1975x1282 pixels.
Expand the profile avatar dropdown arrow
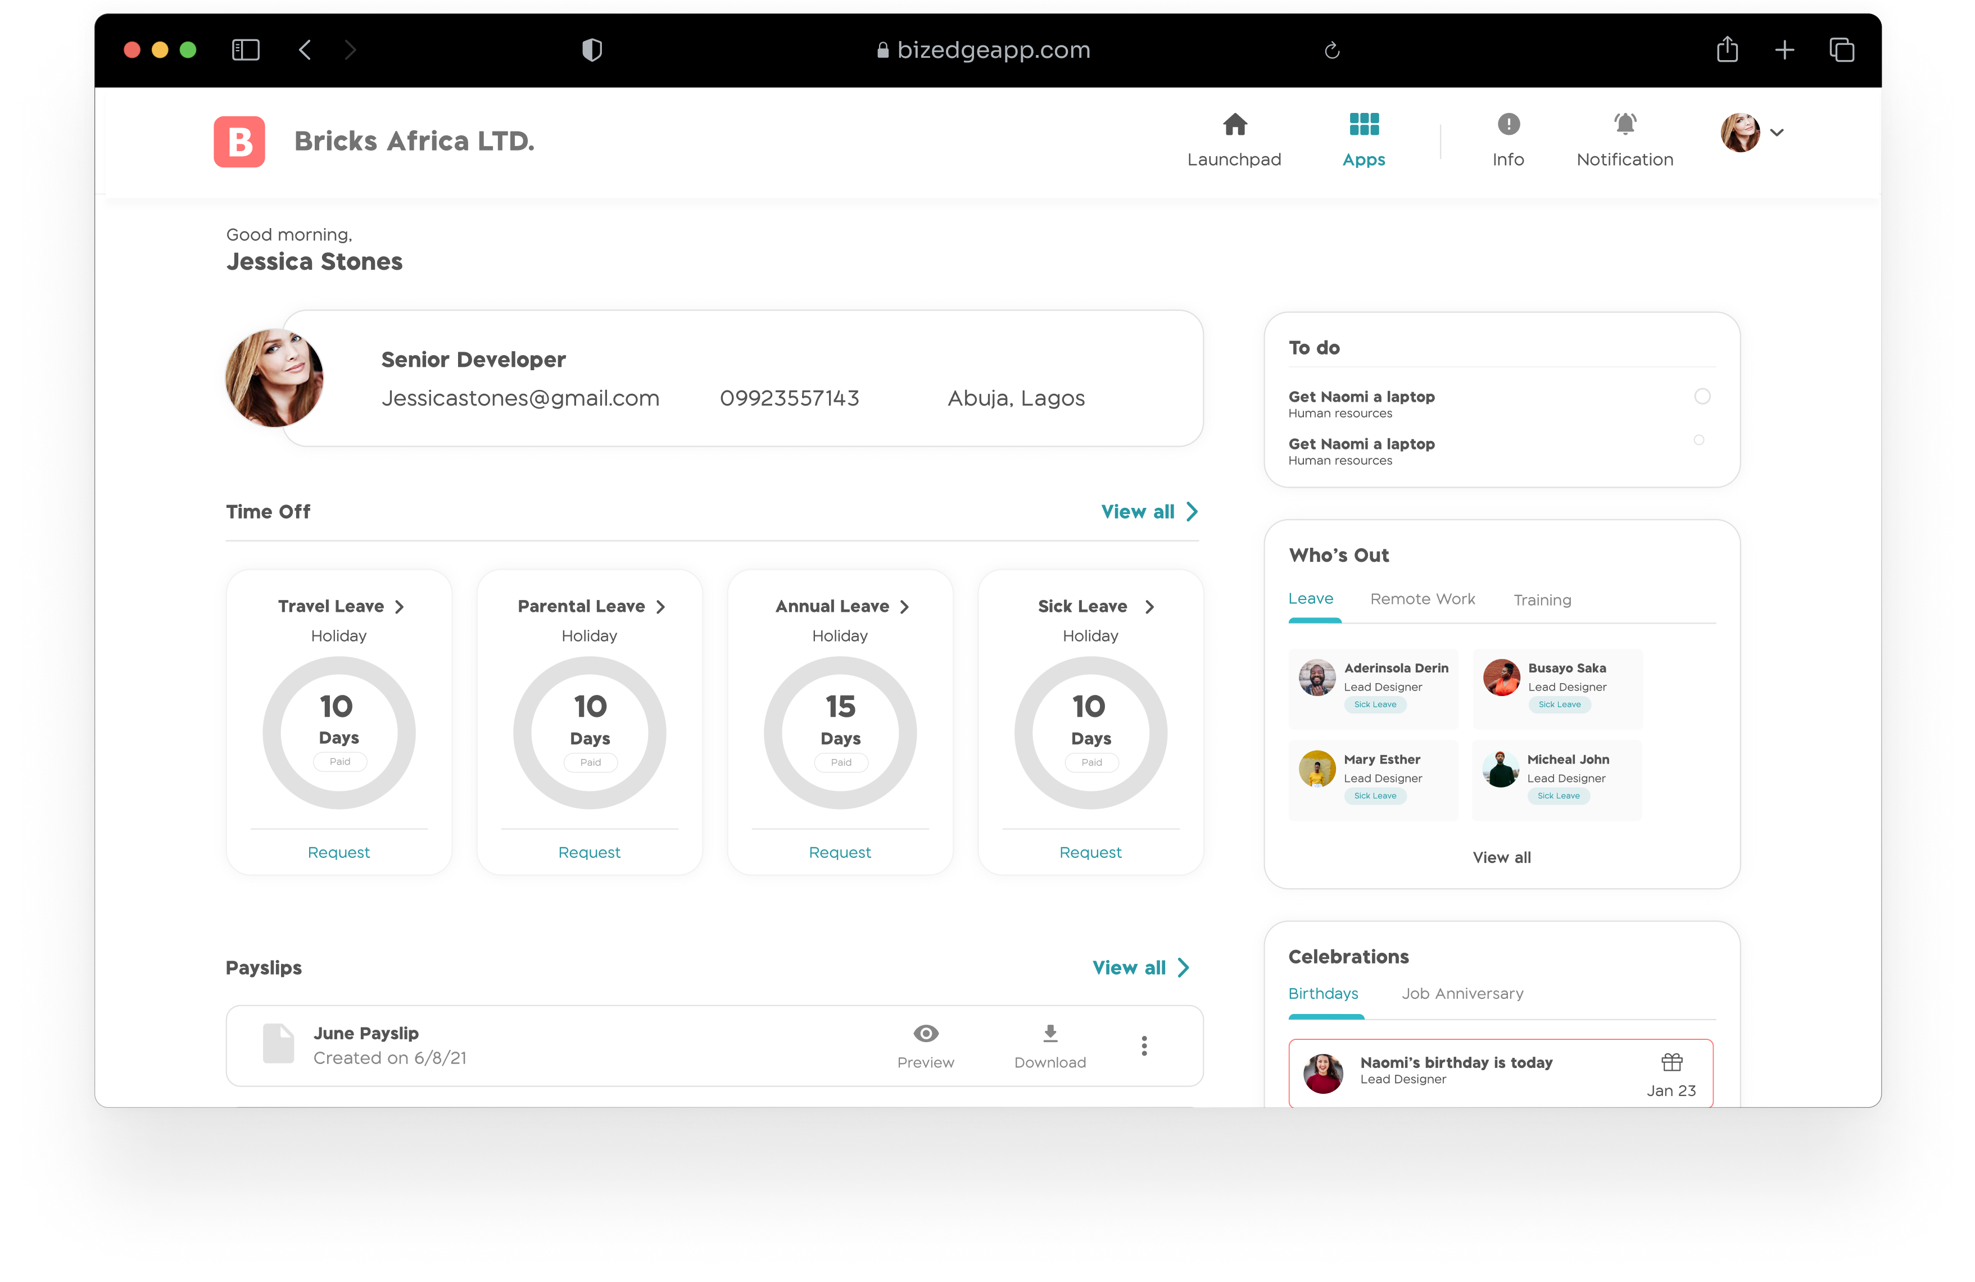[1776, 133]
